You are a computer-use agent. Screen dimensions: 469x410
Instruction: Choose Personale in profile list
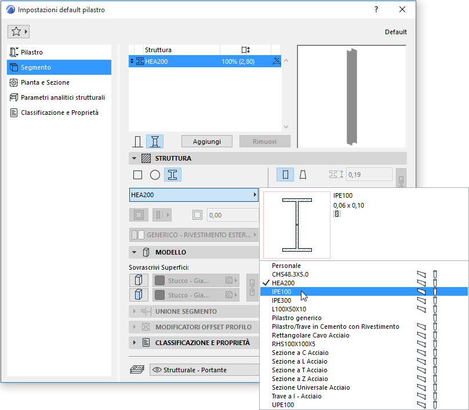[x=363, y=266]
